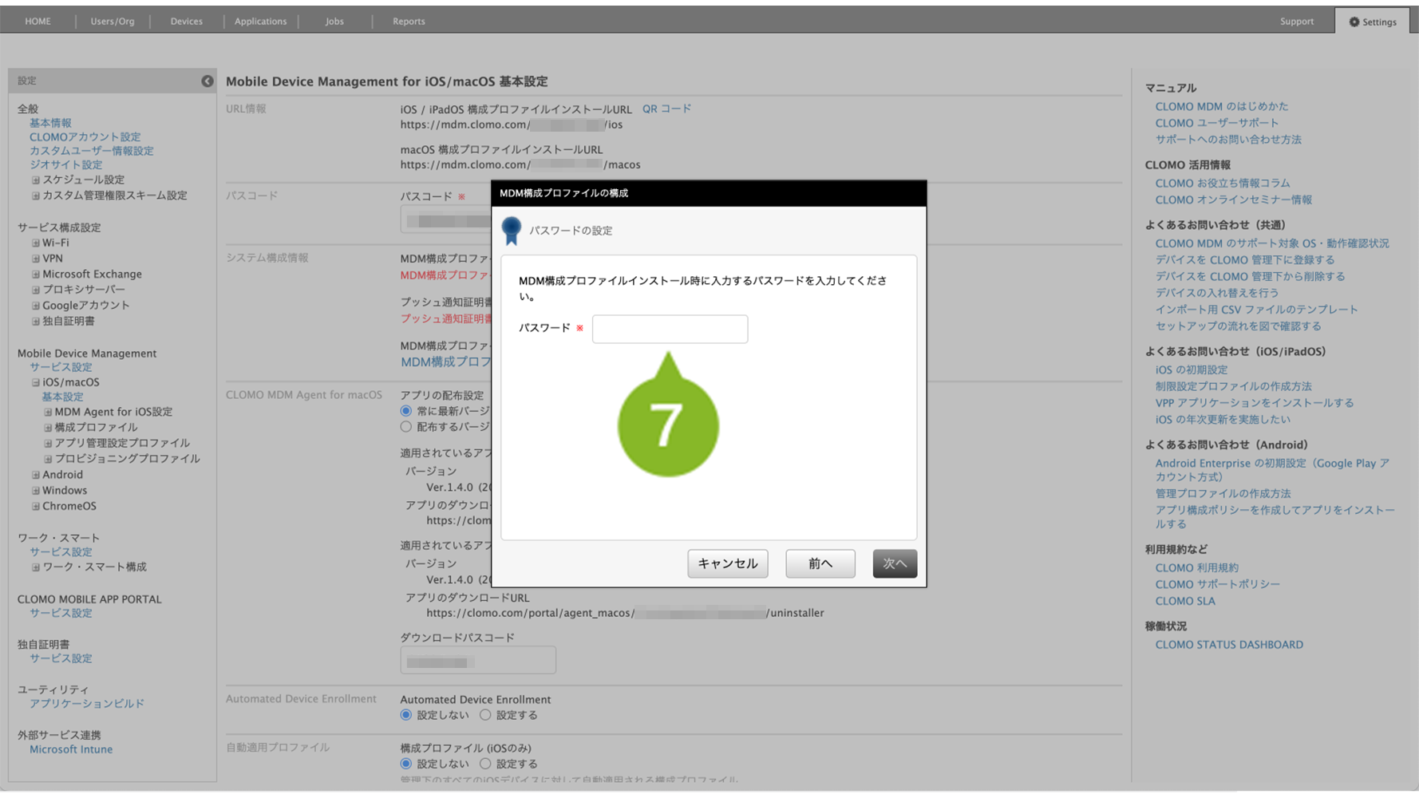
Task: Click the 次へ button
Action: coord(895,563)
